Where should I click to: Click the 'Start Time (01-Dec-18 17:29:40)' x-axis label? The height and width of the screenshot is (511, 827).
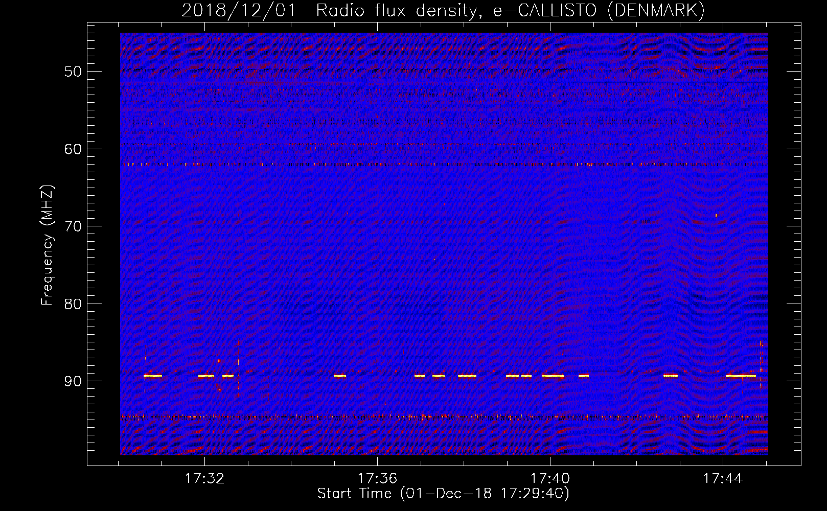coord(443,494)
